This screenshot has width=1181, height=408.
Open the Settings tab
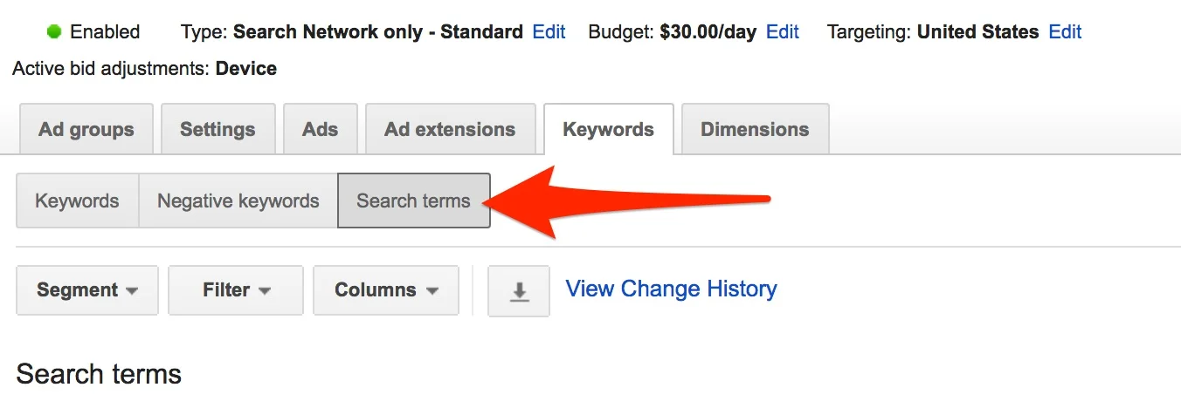(218, 130)
